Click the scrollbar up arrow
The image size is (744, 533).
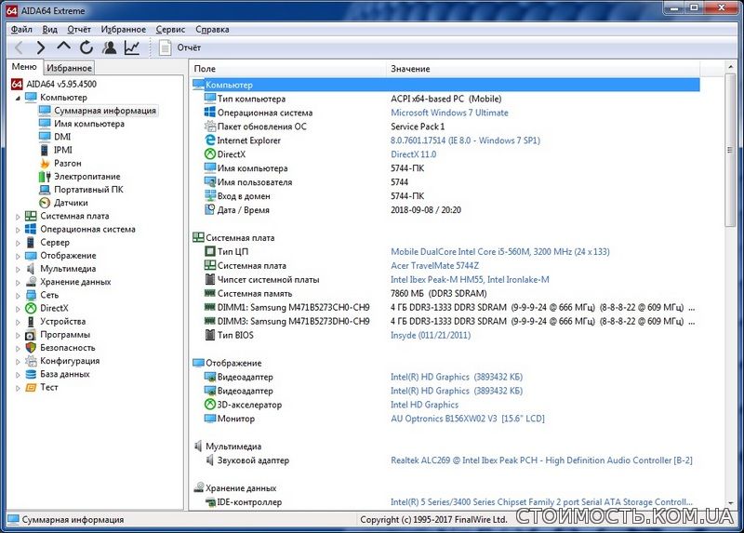coord(730,67)
